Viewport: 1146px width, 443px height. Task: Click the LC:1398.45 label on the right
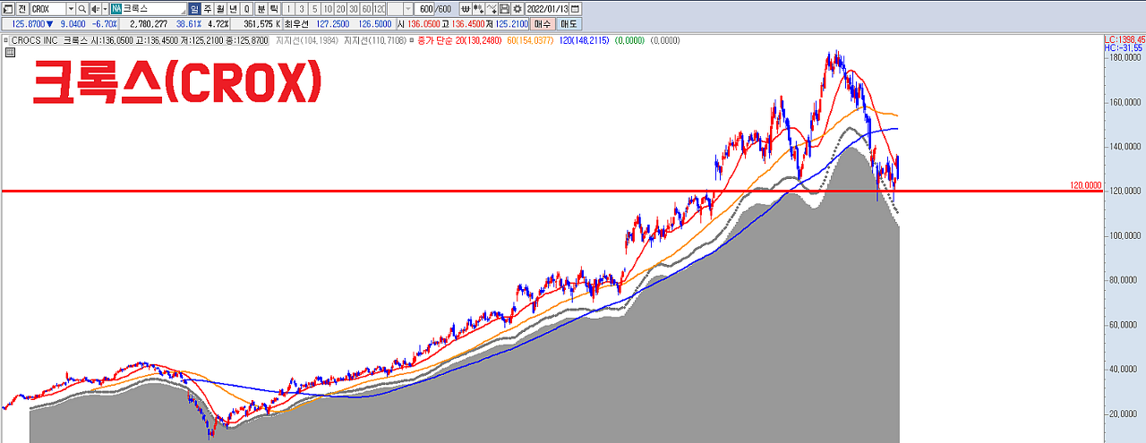1124,39
